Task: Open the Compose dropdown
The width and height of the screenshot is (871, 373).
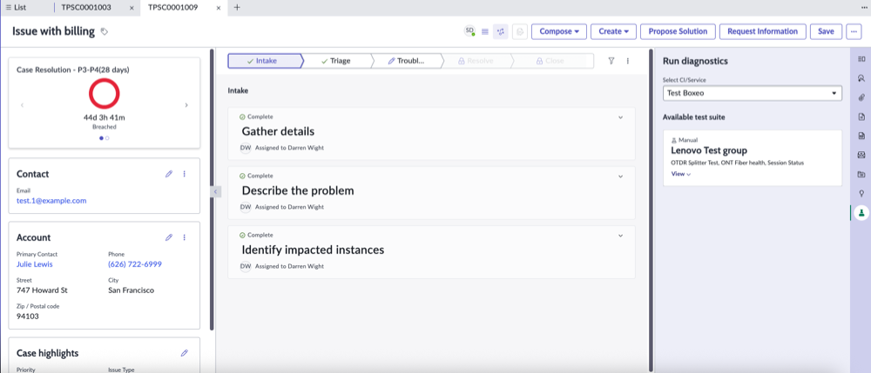Action: pos(559,31)
